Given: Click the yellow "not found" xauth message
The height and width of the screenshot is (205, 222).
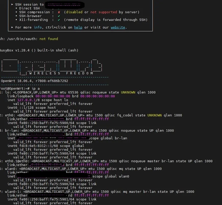Looking at the screenshot, I should [49, 39].
